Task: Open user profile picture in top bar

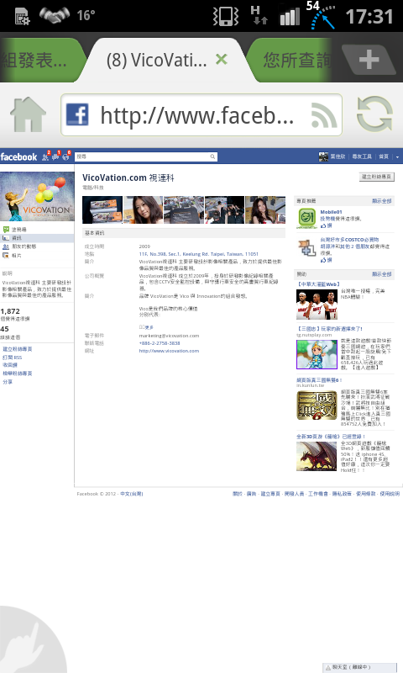Action: (x=323, y=156)
